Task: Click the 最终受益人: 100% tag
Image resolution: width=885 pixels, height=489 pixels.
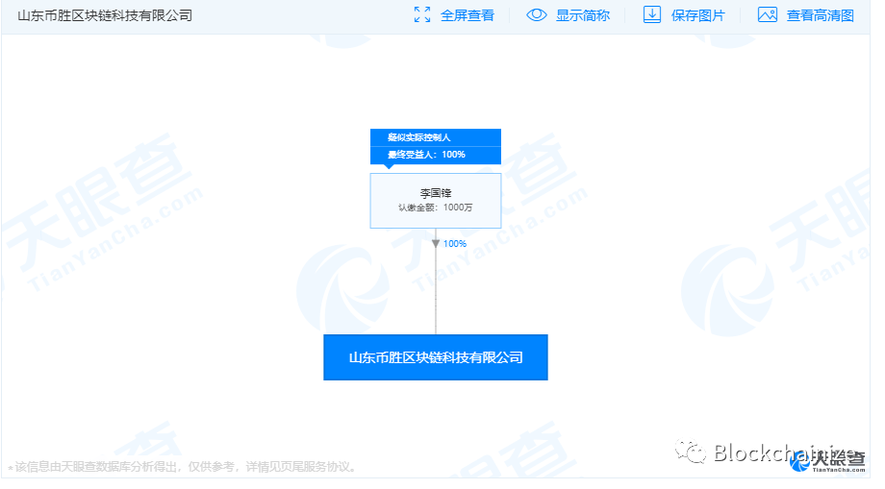Action: click(435, 155)
